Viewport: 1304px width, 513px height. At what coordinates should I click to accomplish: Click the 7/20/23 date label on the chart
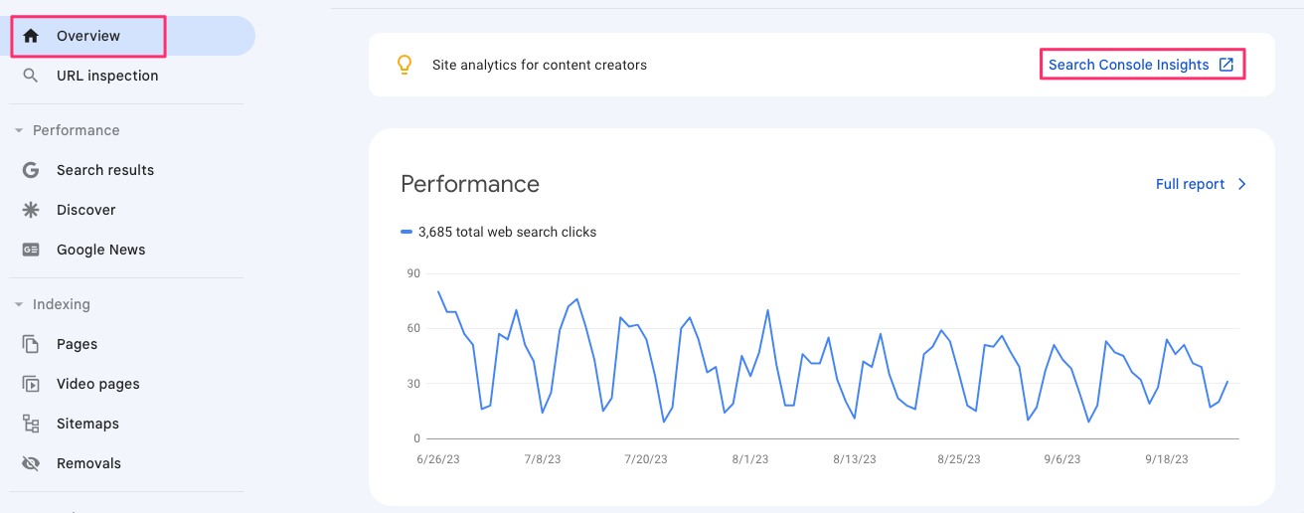click(x=645, y=459)
